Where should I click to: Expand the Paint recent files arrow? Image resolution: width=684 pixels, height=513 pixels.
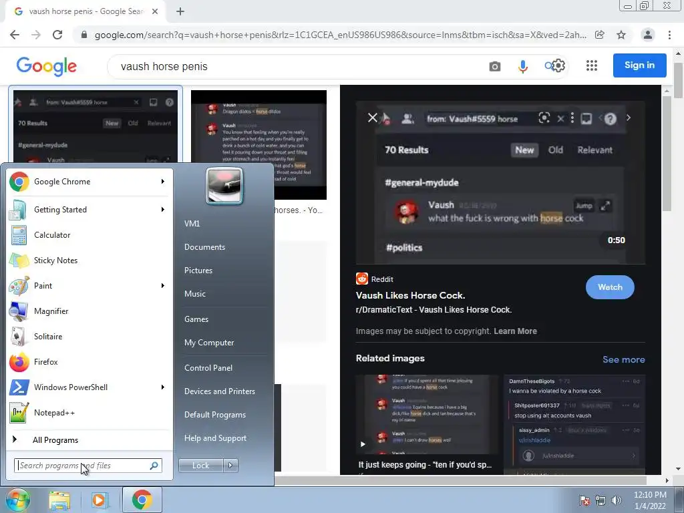point(163,286)
